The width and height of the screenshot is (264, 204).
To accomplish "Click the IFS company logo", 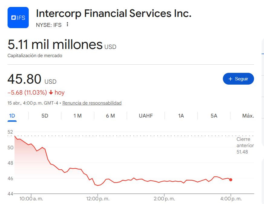I will pos(18,18).
